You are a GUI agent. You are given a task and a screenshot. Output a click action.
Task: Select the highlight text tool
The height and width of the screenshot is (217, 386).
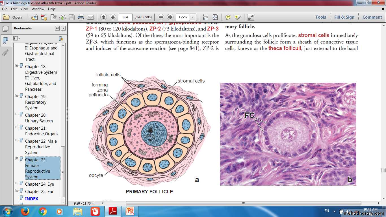[x=237, y=17]
